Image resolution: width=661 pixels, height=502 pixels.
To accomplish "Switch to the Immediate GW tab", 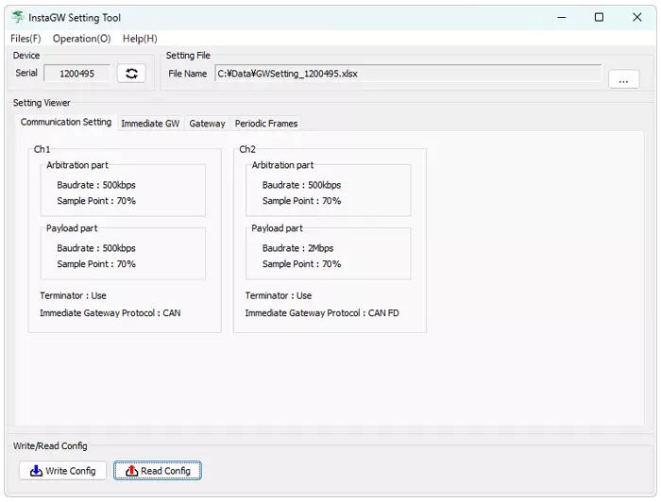I will 149,124.
